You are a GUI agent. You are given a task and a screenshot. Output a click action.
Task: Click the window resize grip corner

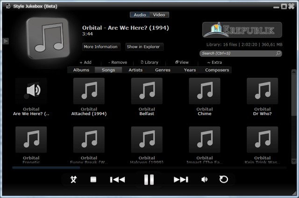pos(294,193)
